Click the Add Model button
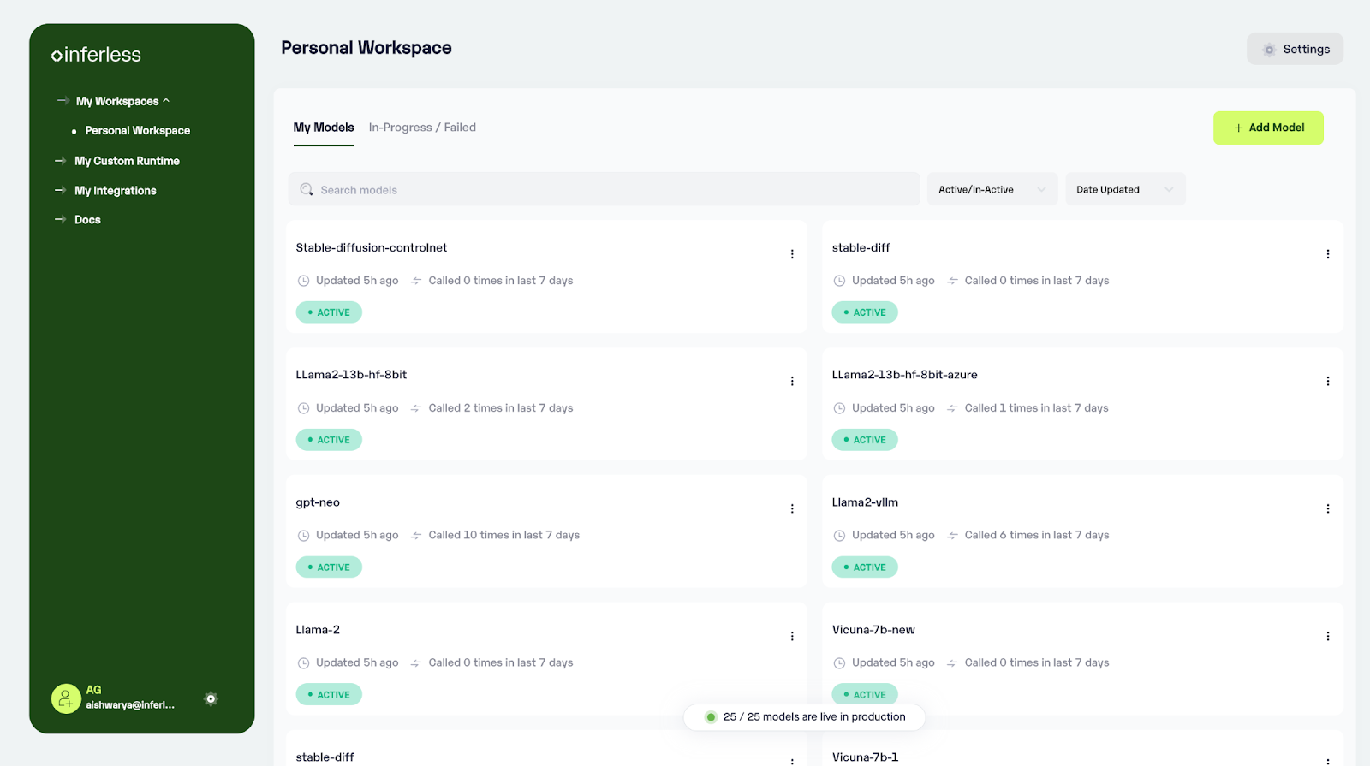This screenshot has width=1370, height=766. pos(1268,128)
